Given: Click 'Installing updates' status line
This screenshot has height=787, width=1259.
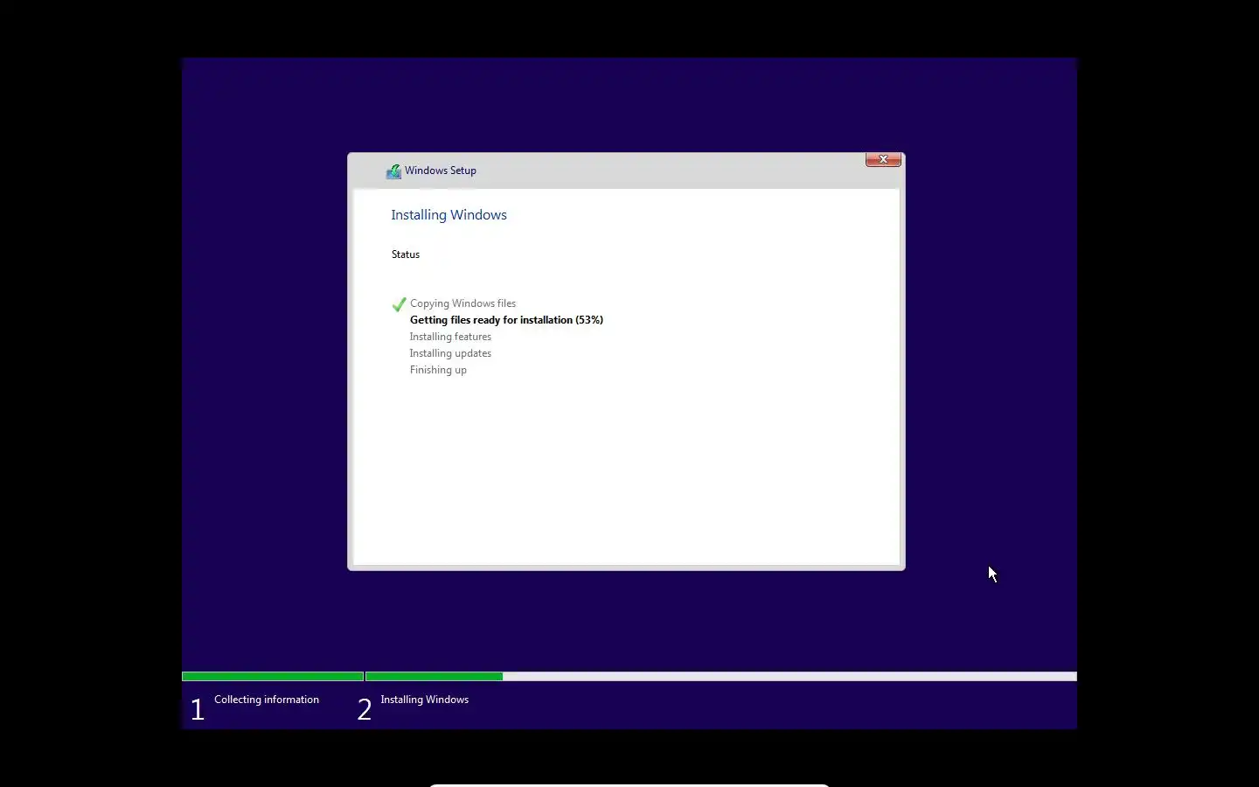Looking at the screenshot, I should pos(450,353).
